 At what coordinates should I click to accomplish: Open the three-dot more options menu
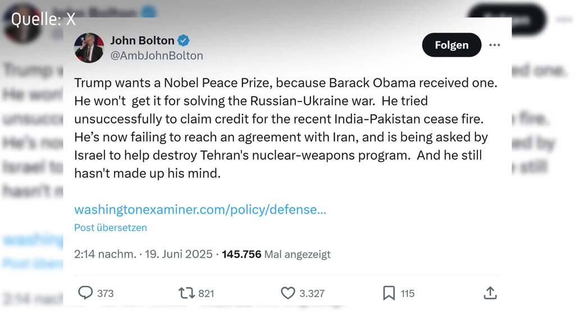coord(495,45)
